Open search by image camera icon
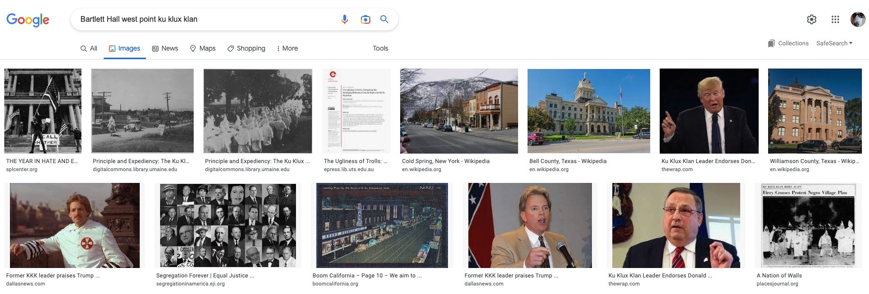 [x=365, y=19]
